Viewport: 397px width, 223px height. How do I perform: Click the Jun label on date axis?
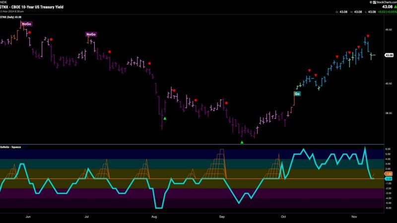pyautogui.click(x=28, y=217)
